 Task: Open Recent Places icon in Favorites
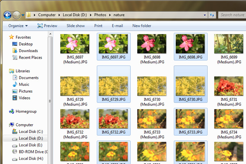click(x=15, y=57)
